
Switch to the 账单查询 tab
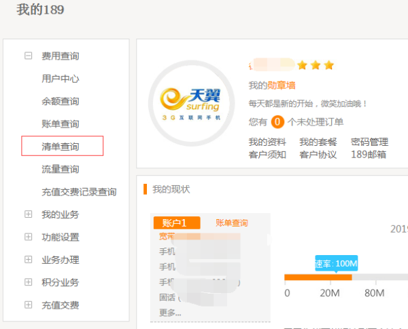(232, 223)
